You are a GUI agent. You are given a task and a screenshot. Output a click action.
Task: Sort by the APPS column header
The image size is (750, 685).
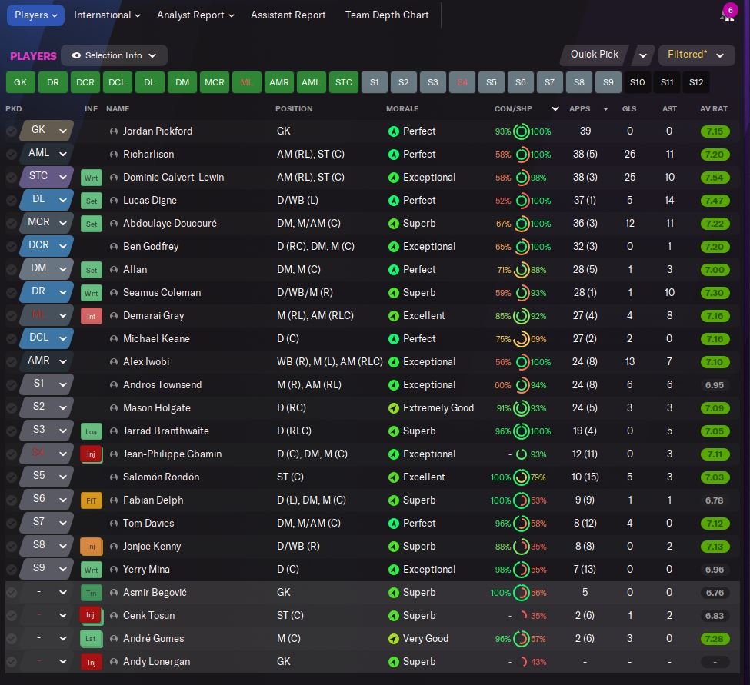tap(579, 109)
